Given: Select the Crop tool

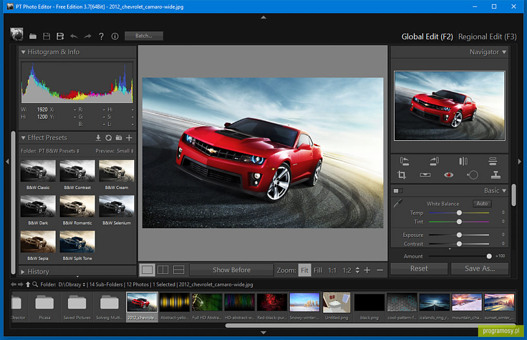Looking at the screenshot, I should click(x=401, y=175).
